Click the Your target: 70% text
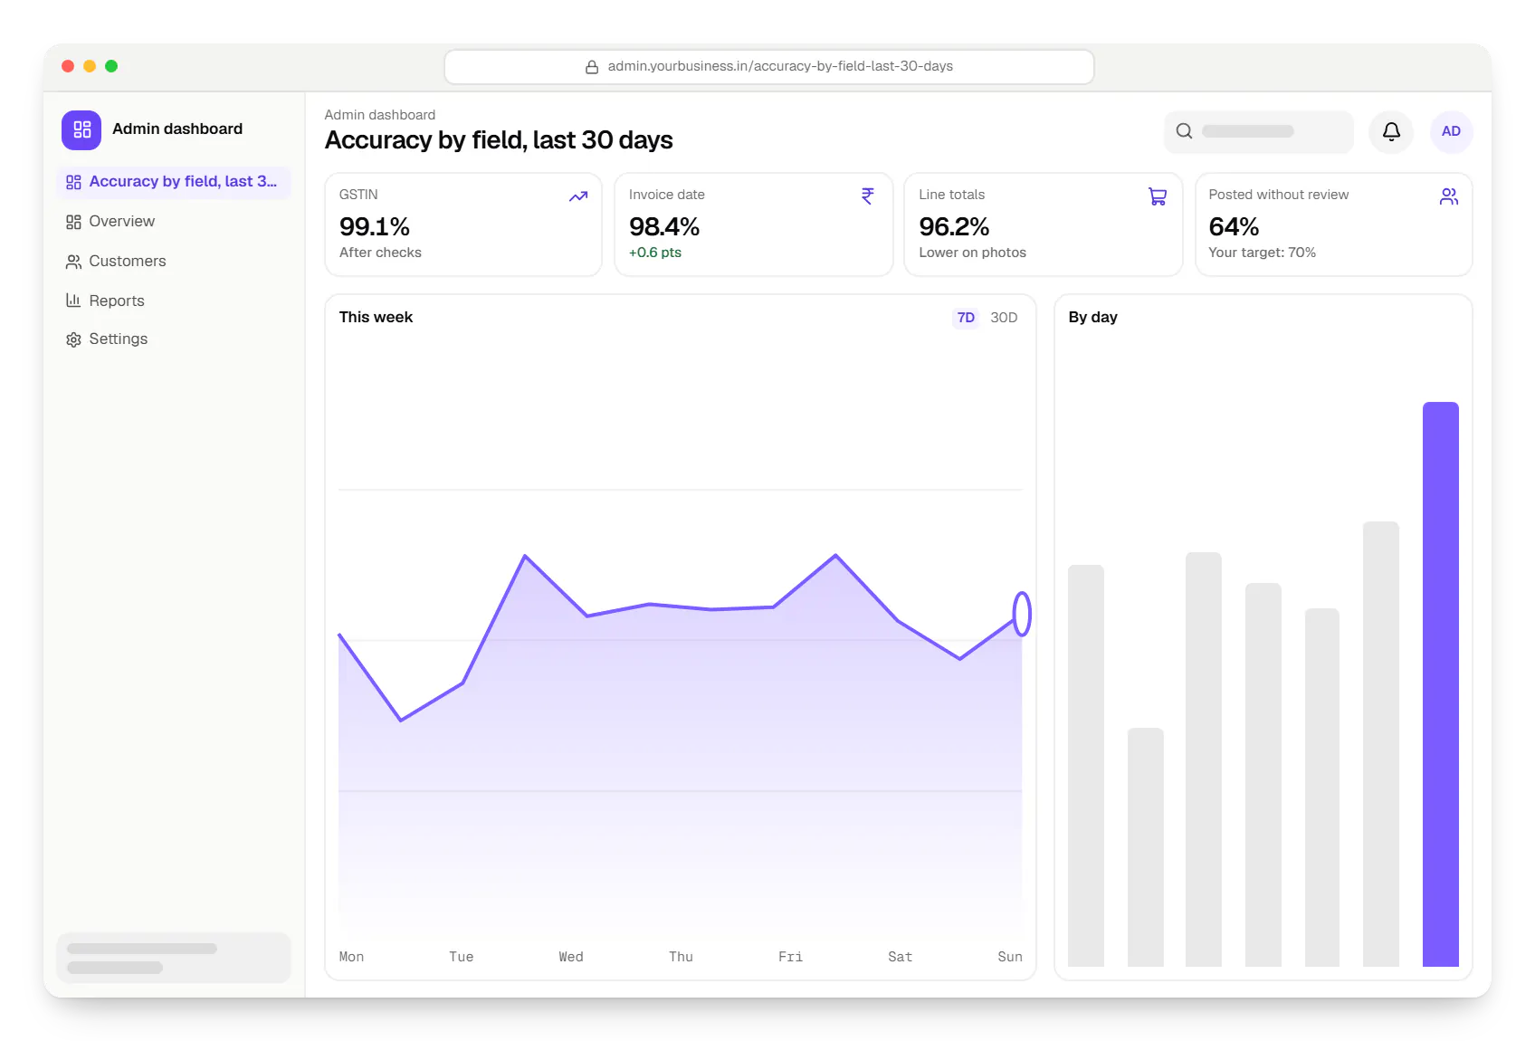 (1262, 253)
